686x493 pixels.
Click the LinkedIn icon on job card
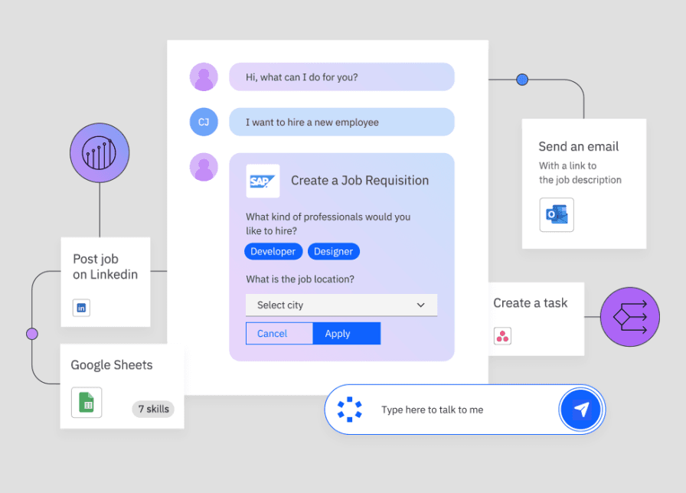tap(82, 308)
